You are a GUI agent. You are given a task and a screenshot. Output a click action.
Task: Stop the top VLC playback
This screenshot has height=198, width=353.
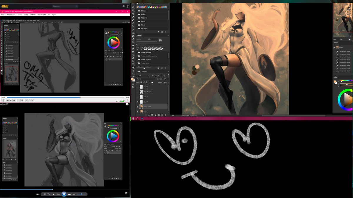[x=11, y=100]
